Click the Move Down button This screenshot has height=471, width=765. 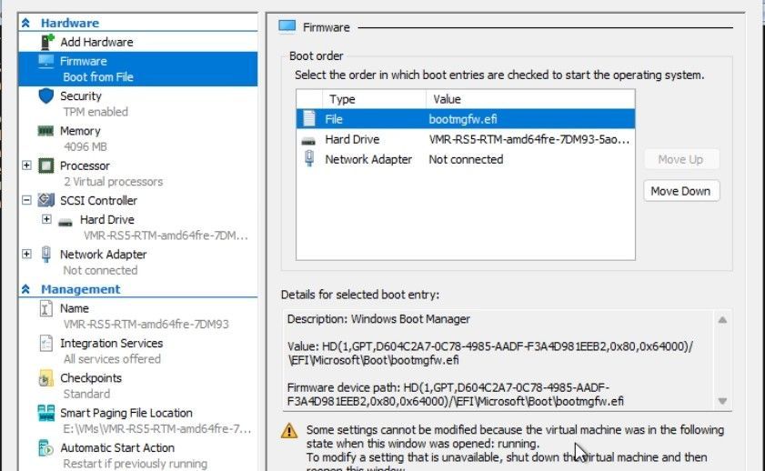[681, 191]
